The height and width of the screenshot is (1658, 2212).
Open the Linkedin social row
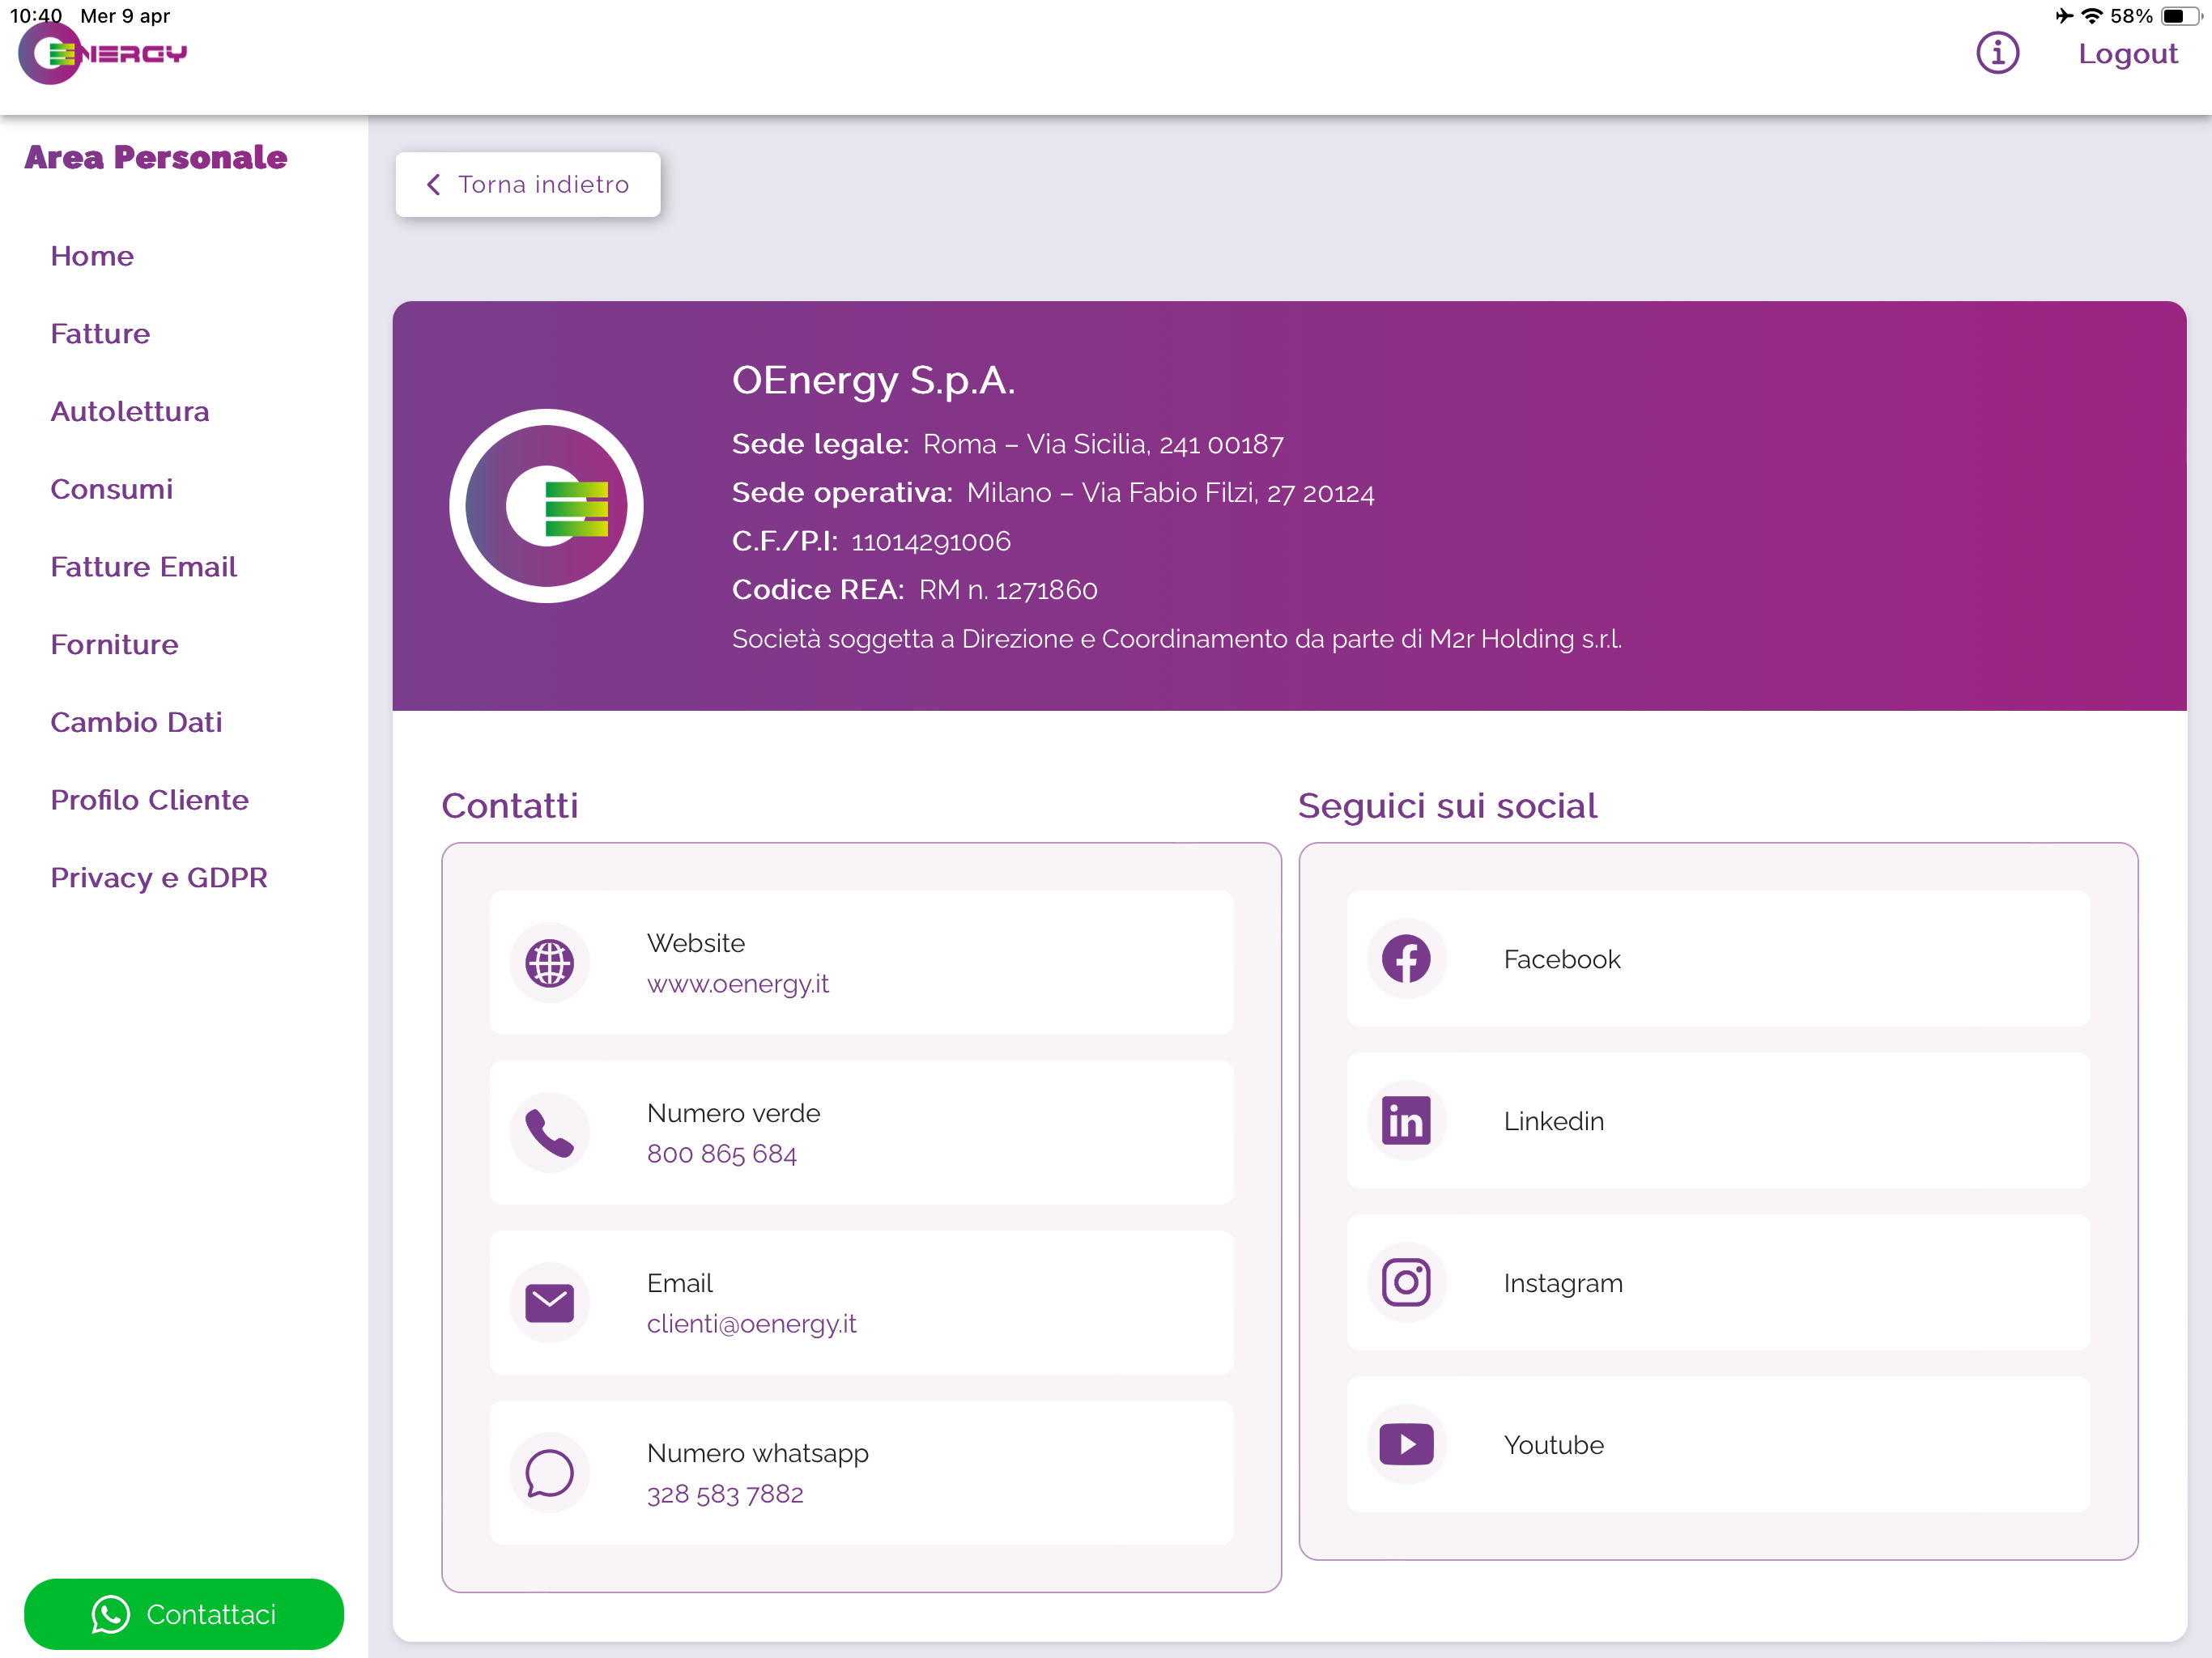pos(1718,1121)
